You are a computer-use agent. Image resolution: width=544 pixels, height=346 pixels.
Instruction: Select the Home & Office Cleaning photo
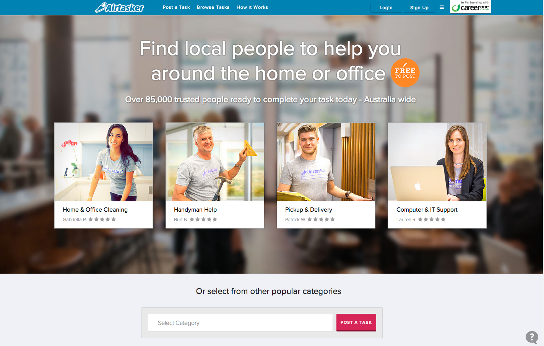coord(104,162)
